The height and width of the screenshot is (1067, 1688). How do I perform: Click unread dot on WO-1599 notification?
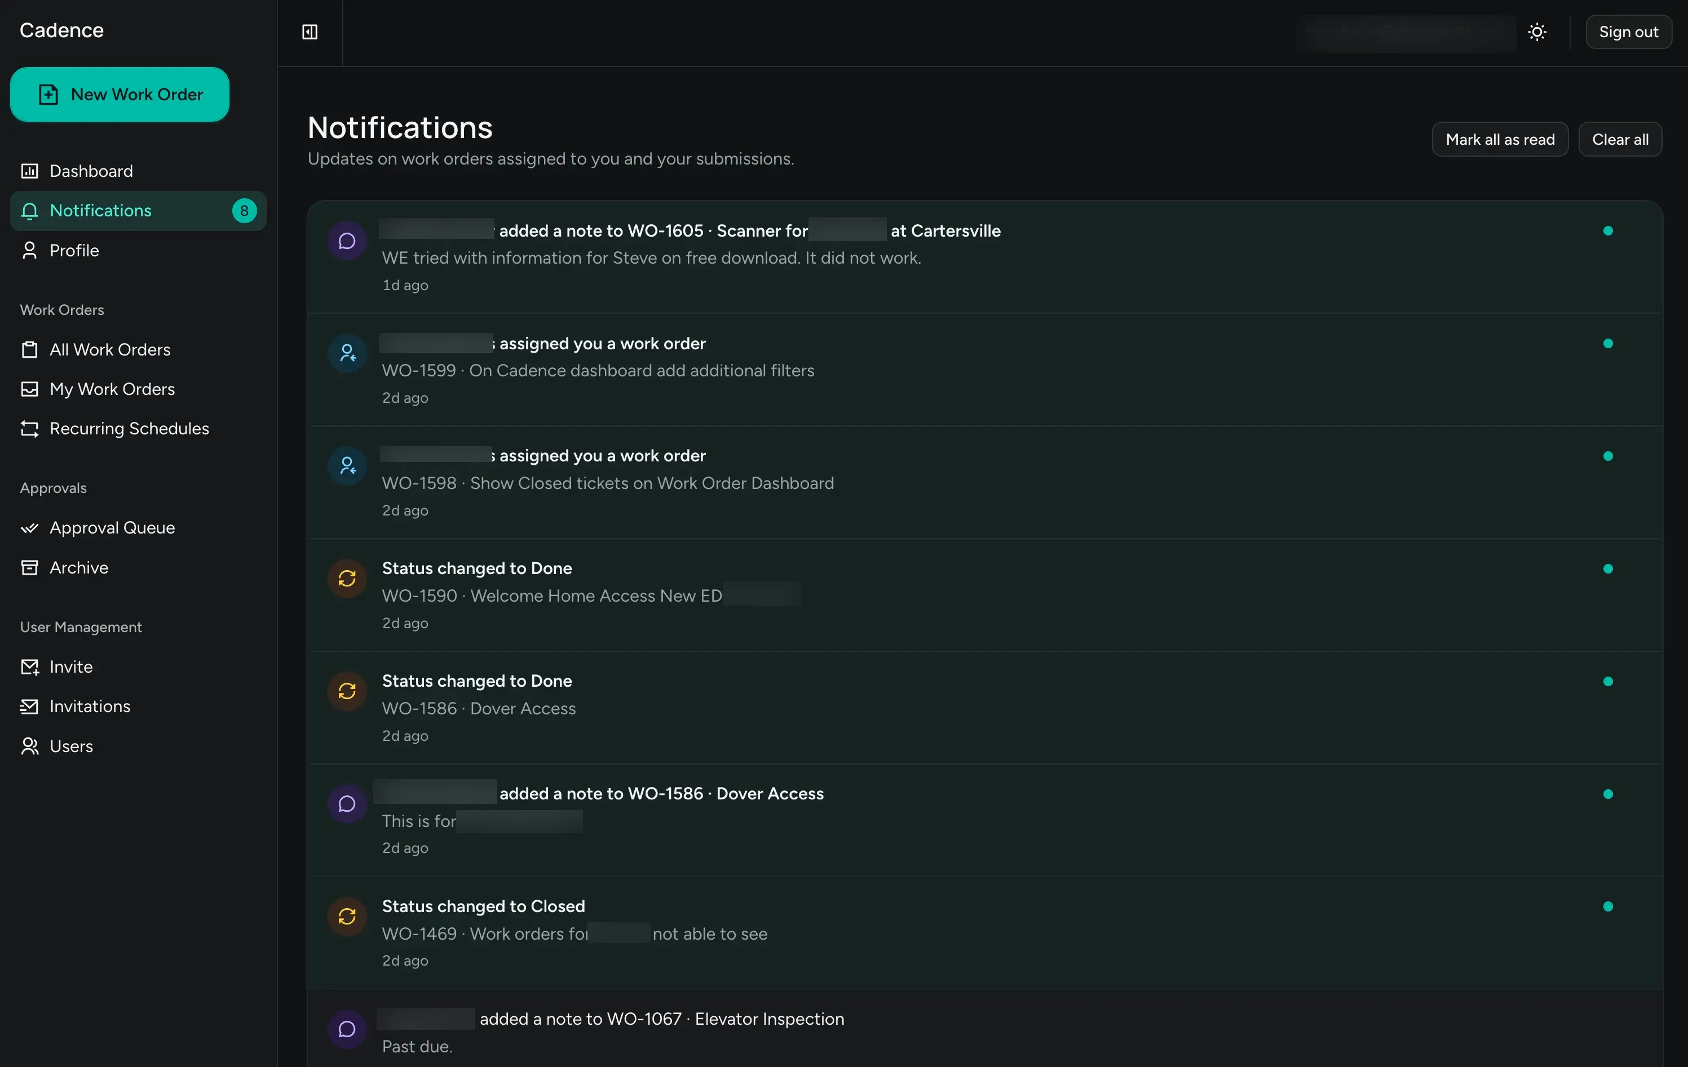(x=1607, y=343)
